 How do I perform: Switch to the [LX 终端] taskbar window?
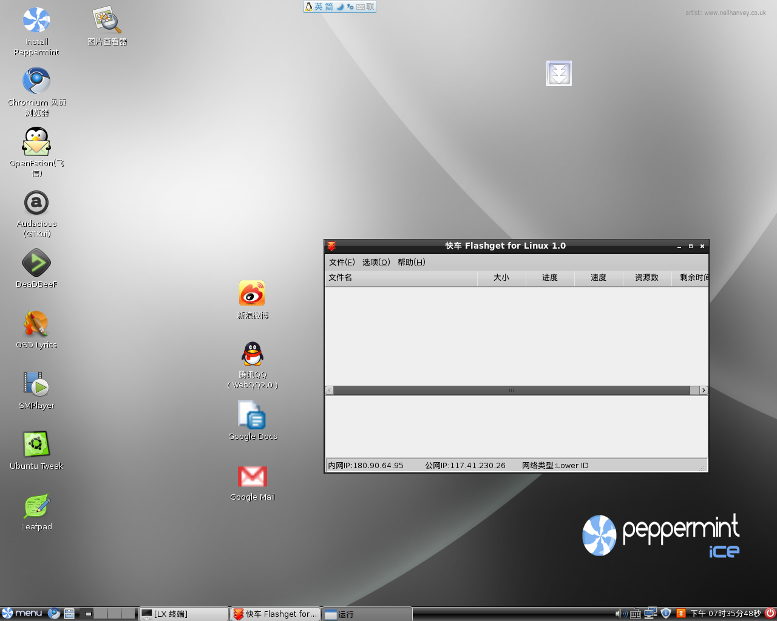[184, 614]
